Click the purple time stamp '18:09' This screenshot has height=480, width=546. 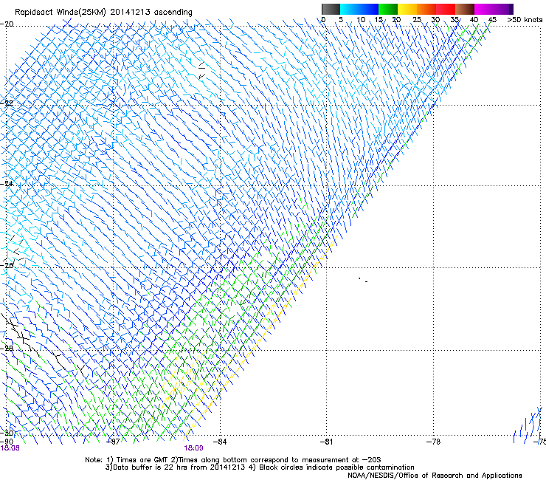point(193,448)
